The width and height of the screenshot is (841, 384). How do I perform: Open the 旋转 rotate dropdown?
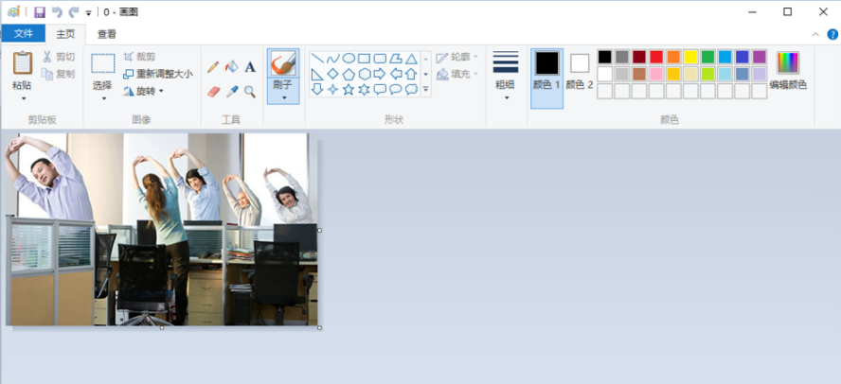(x=143, y=91)
